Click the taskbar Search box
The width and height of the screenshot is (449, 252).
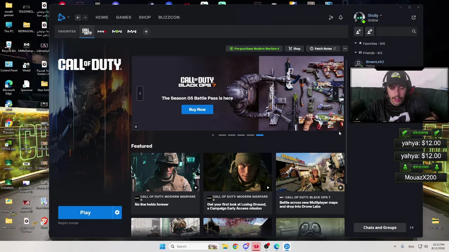click(x=194, y=246)
